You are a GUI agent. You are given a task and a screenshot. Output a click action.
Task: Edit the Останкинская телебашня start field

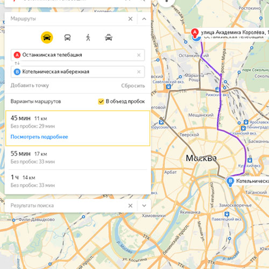click(77, 55)
